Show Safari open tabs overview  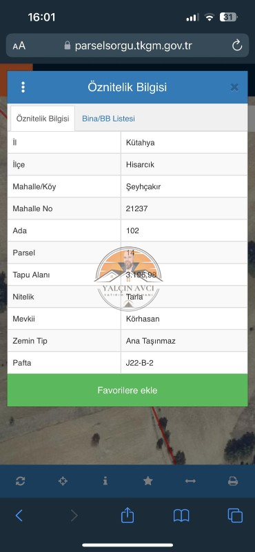point(235,515)
